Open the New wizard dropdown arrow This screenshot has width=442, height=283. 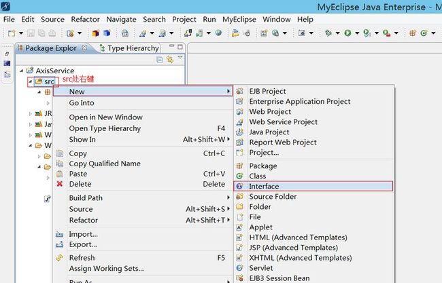point(21,33)
